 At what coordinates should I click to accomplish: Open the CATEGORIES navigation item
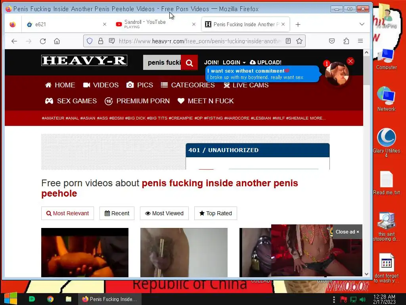[x=188, y=85]
